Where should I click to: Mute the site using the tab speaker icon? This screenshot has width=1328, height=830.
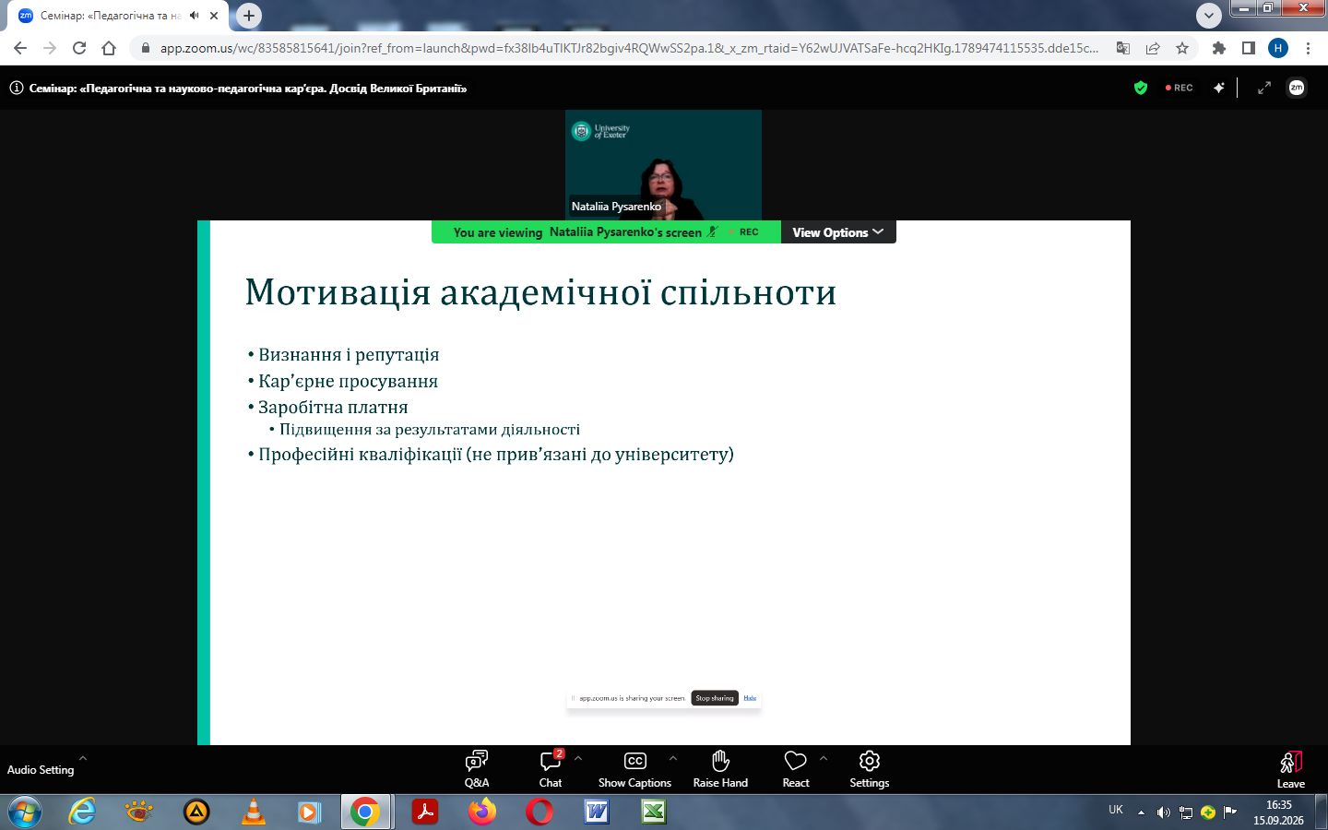[195, 16]
